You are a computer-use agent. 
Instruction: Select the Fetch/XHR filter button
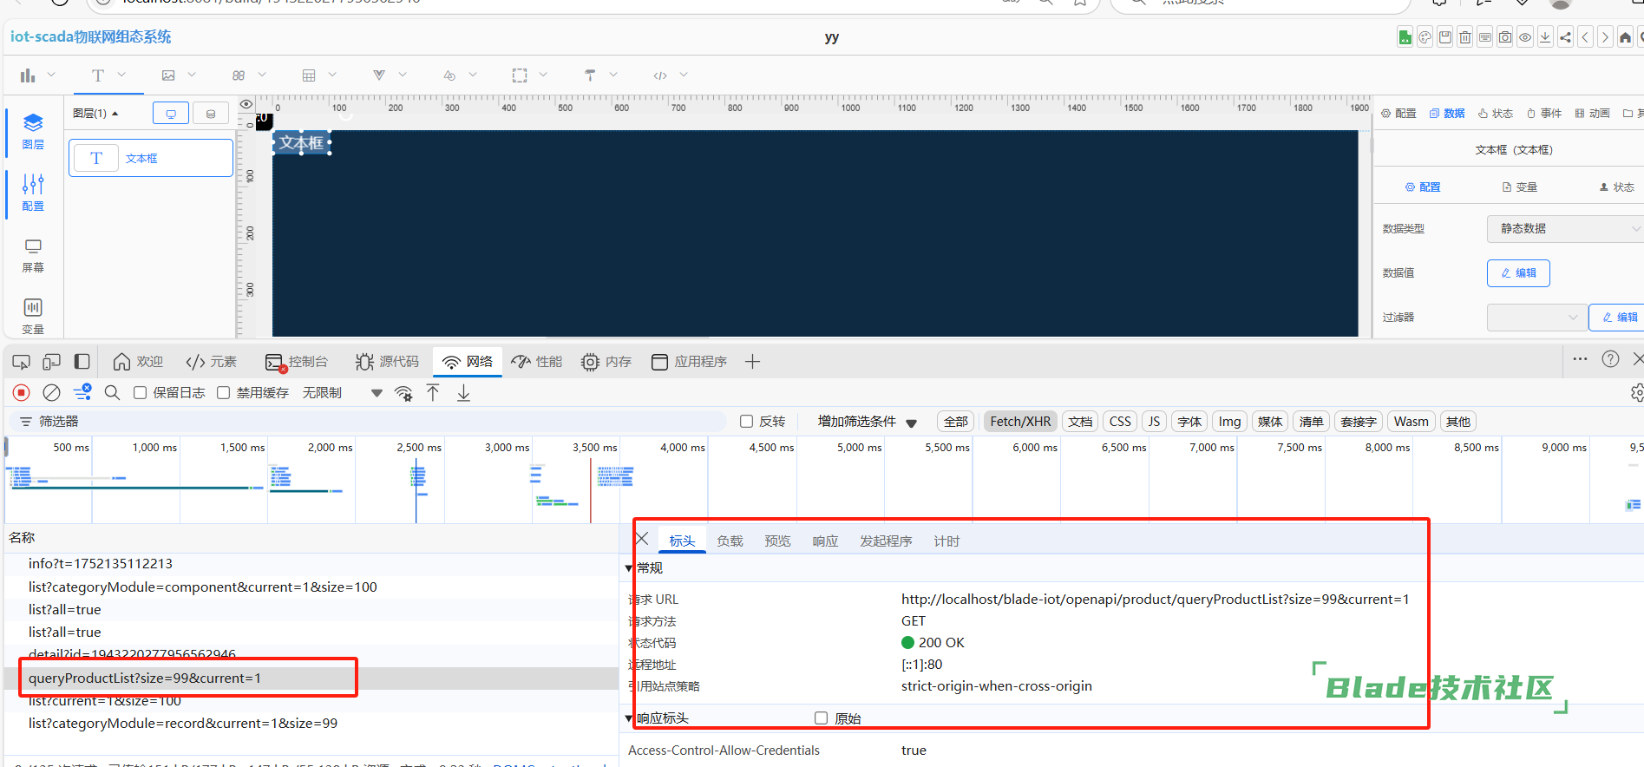(x=1019, y=422)
